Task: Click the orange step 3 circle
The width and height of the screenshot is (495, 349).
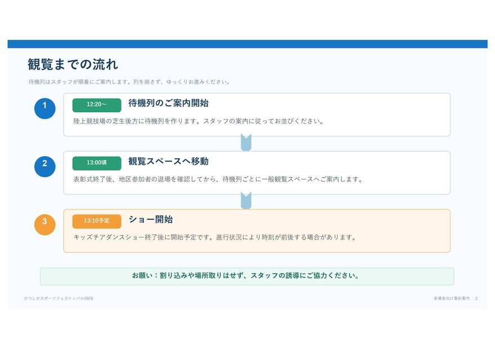Action: click(45, 224)
